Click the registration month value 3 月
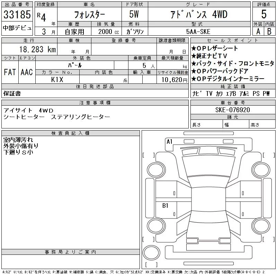Viewport: 277px width, 277px height. [48, 32]
